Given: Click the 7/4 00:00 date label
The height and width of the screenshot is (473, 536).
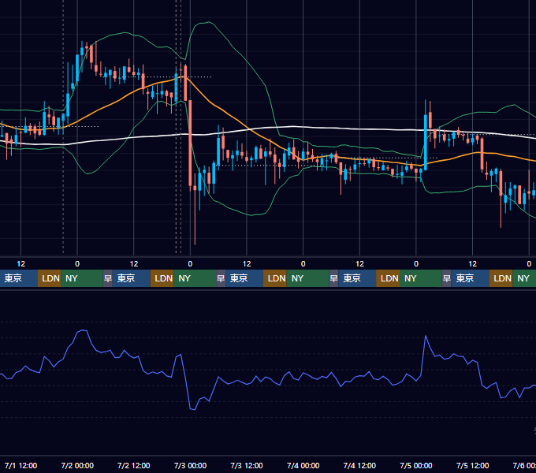Looking at the screenshot, I should 303,465.
